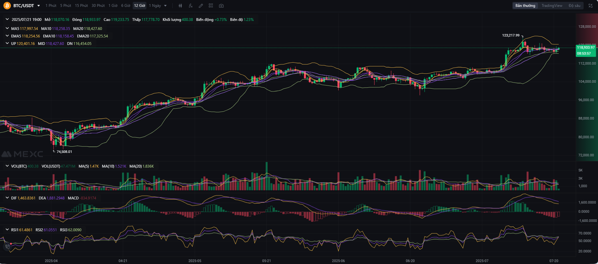This screenshot has width=598, height=264.
Task: Click the Cao high price 119,233.75
Action: pos(120,19)
